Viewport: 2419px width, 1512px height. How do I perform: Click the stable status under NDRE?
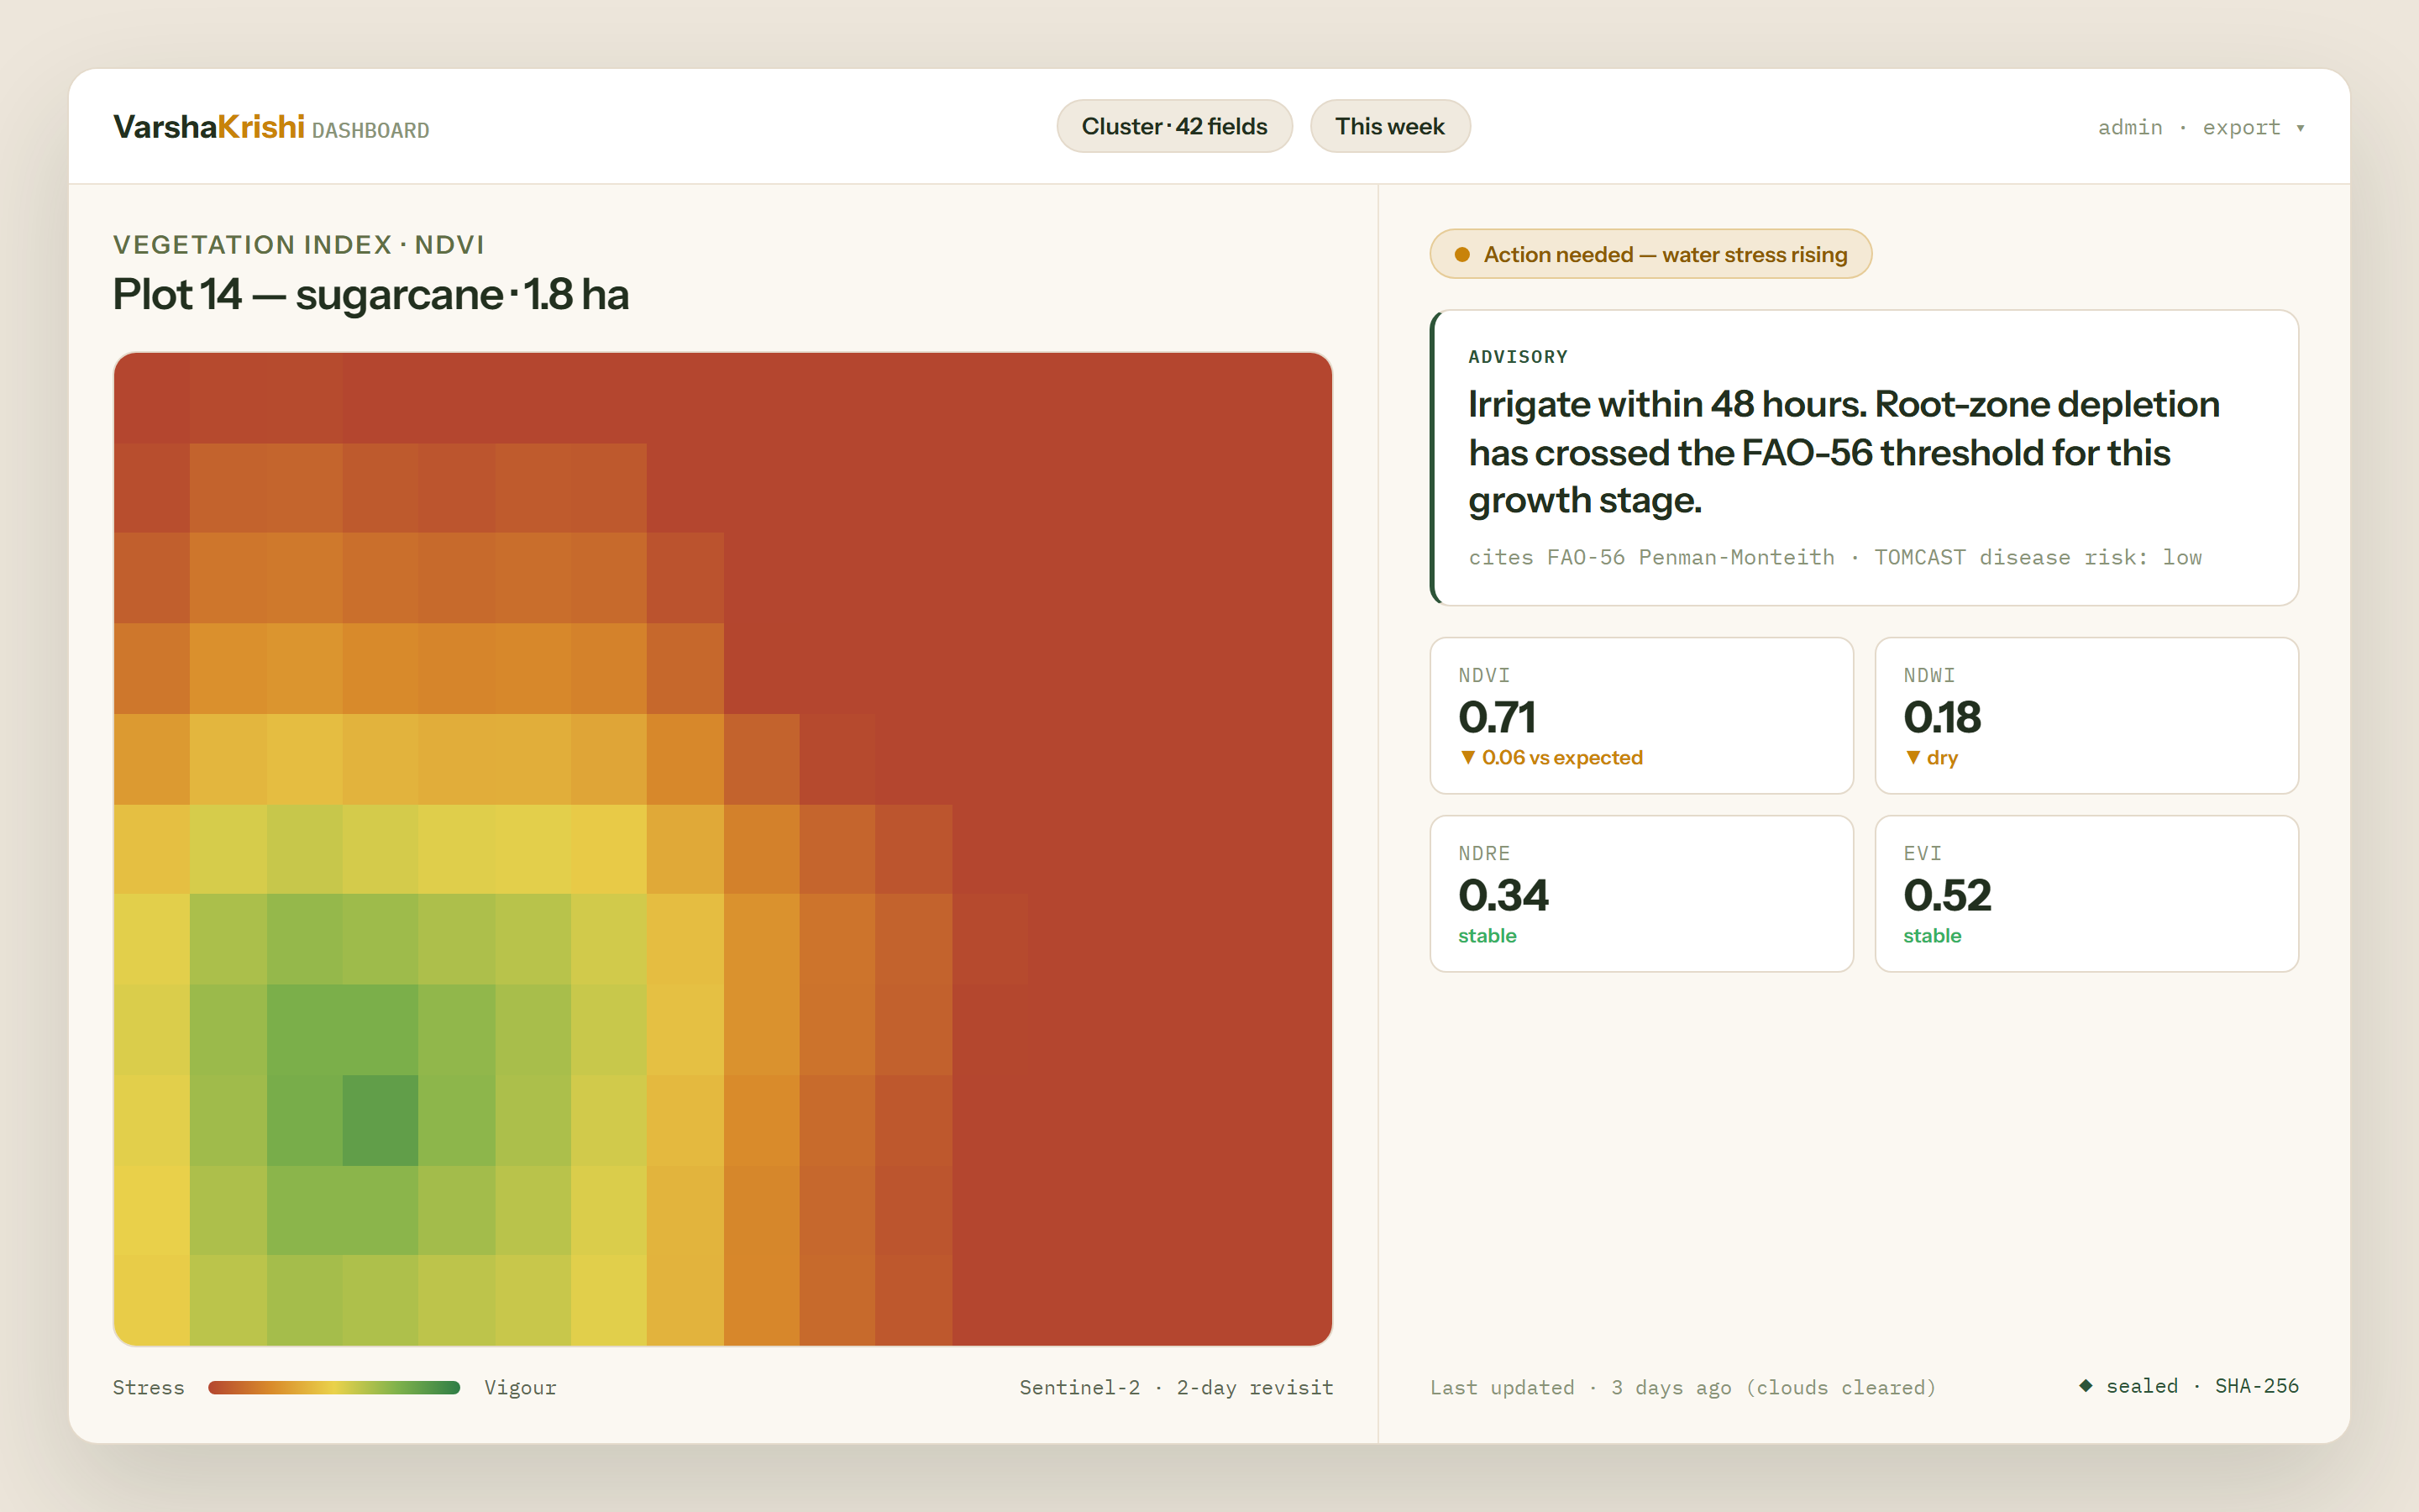1487,936
